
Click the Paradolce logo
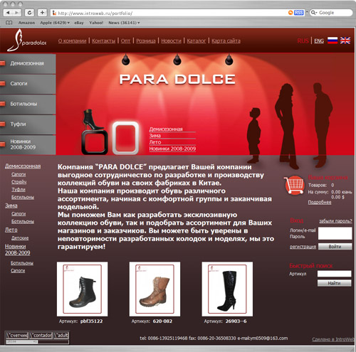coord(27,41)
